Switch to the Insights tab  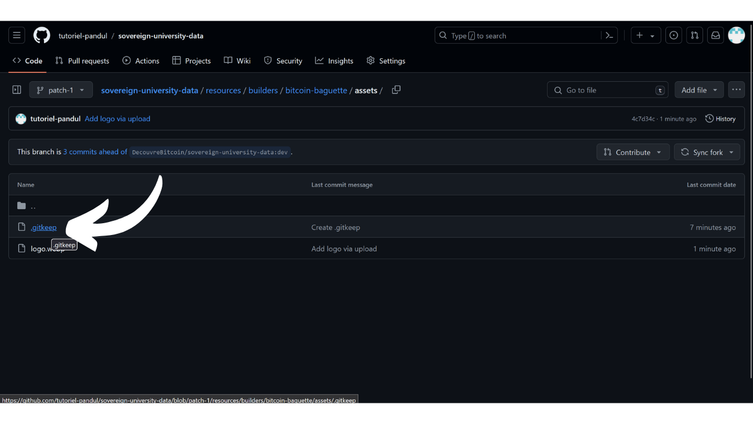point(334,61)
